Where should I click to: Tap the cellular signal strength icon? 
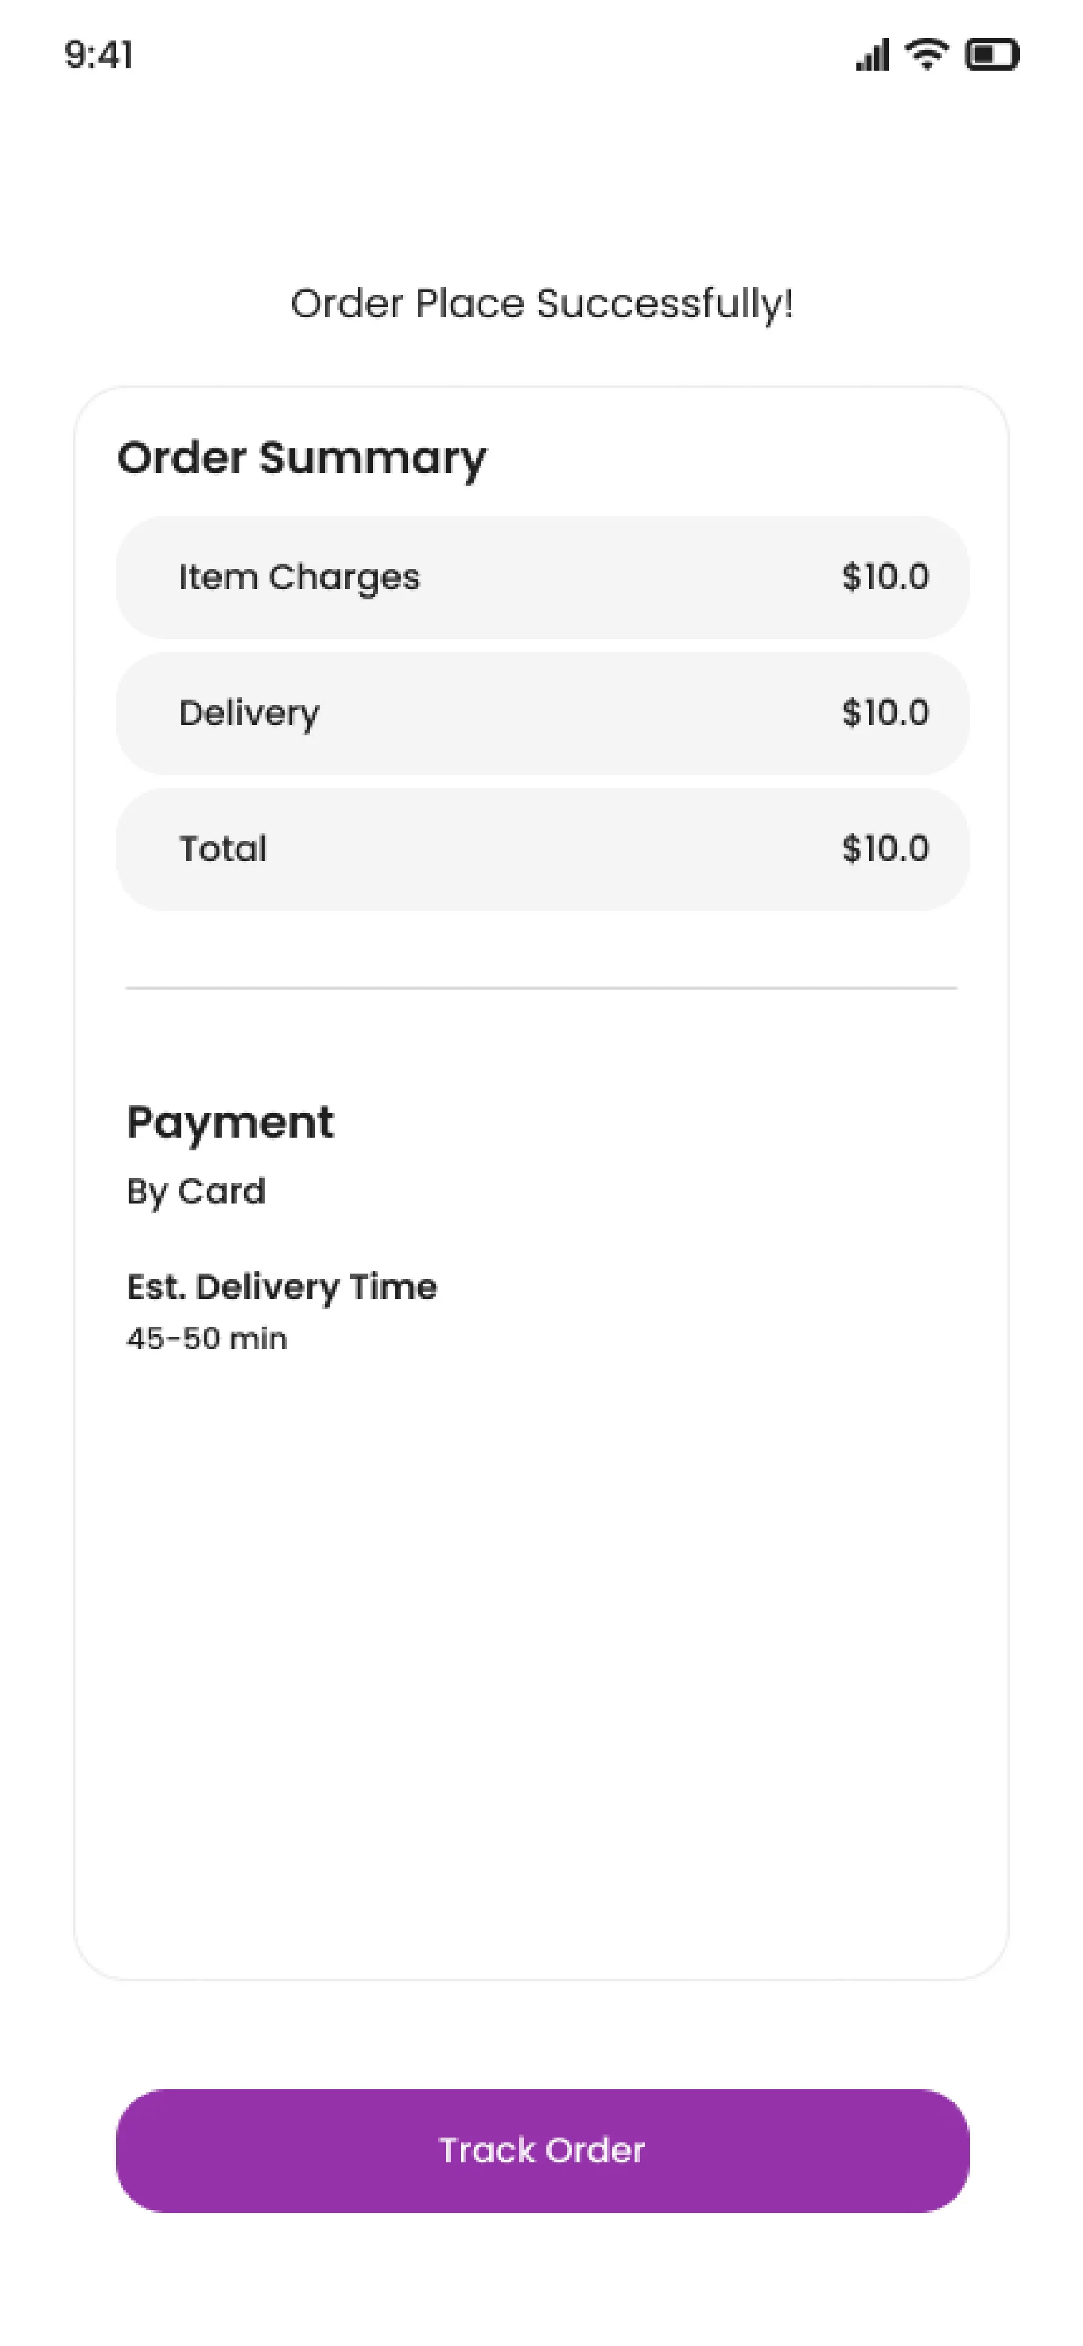pos(871,54)
